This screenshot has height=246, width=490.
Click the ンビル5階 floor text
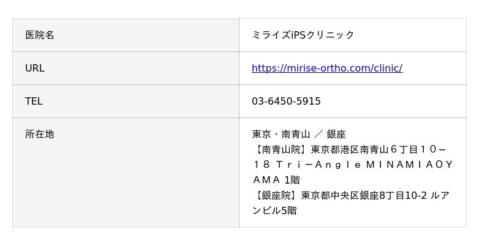[x=274, y=211]
